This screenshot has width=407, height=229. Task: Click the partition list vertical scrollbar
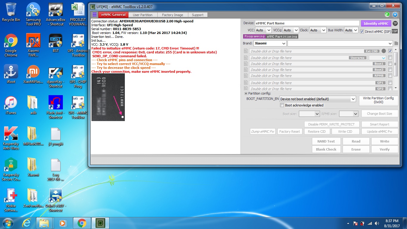tap(395, 69)
